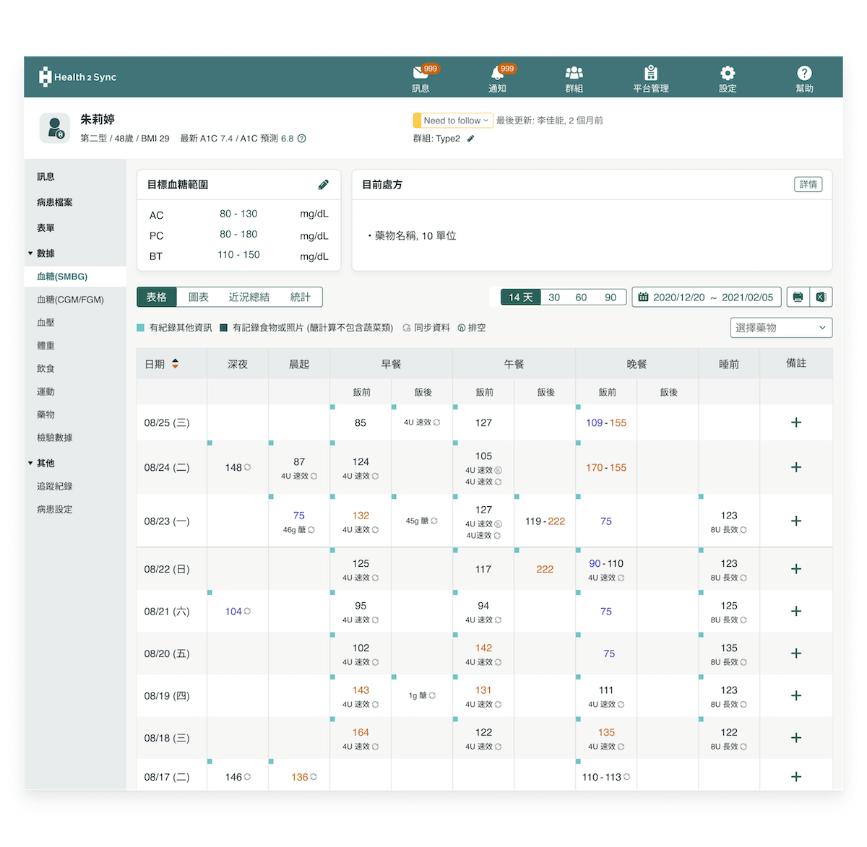Select the 90 day range option
867x847 pixels.
pyautogui.click(x=611, y=297)
